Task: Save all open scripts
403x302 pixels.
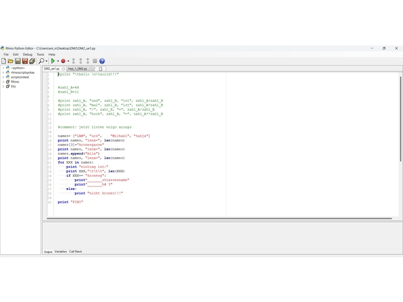Action: 32,61
